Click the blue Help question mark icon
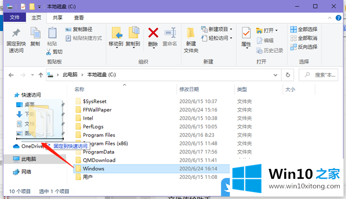 pyautogui.click(x=338, y=18)
